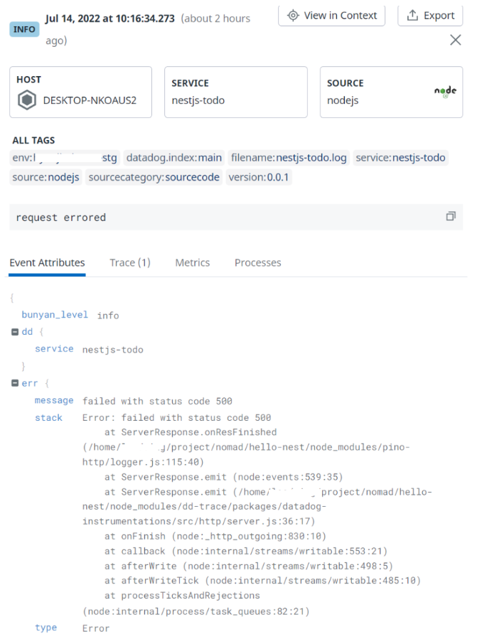Click the ALL TAGS heading
The image size is (482, 639).
[x=33, y=141]
